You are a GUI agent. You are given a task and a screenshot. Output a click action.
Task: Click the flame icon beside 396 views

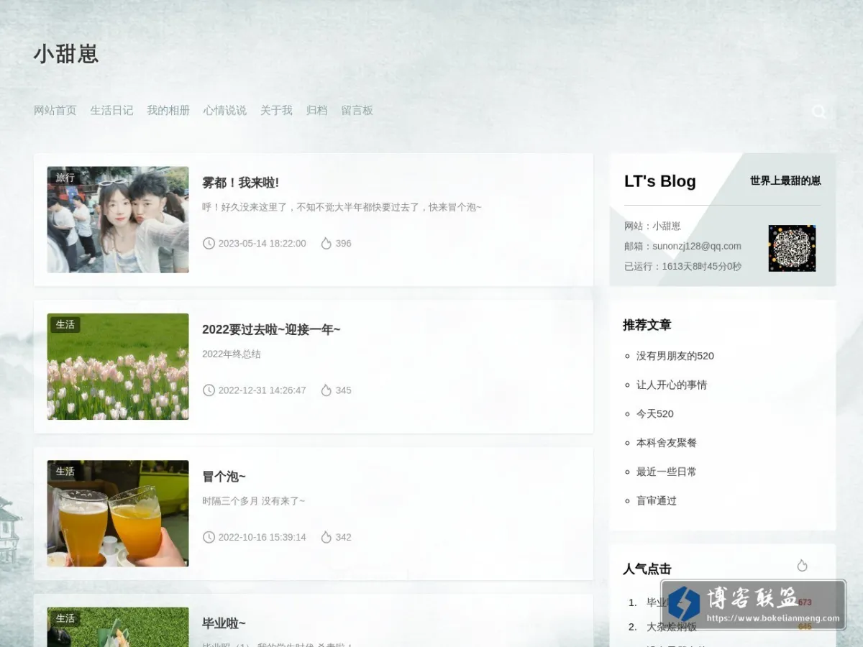(x=326, y=244)
